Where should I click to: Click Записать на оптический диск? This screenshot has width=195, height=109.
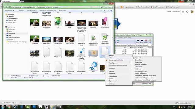[48, 11]
